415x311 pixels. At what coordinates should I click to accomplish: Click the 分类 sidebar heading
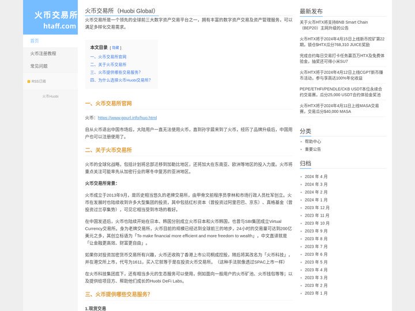(x=305, y=131)
